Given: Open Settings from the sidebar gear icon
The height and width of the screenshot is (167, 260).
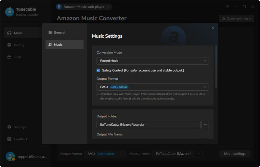Looking at the screenshot, I should tap(17, 127).
